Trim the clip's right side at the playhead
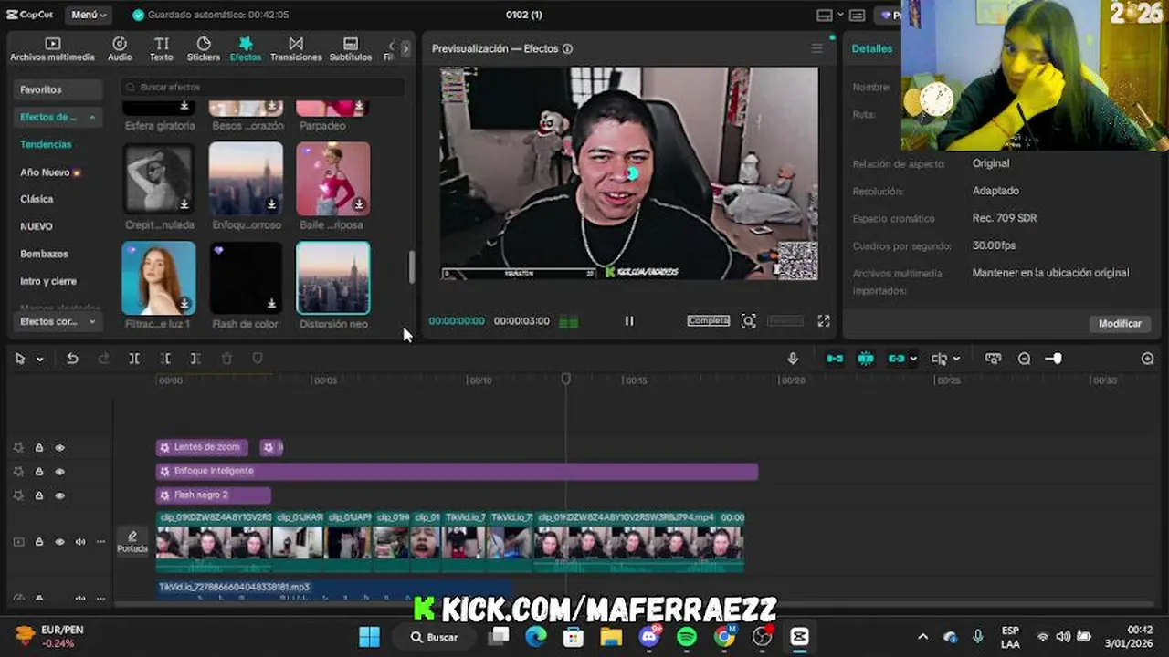This screenshot has width=1169, height=657. (x=195, y=359)
